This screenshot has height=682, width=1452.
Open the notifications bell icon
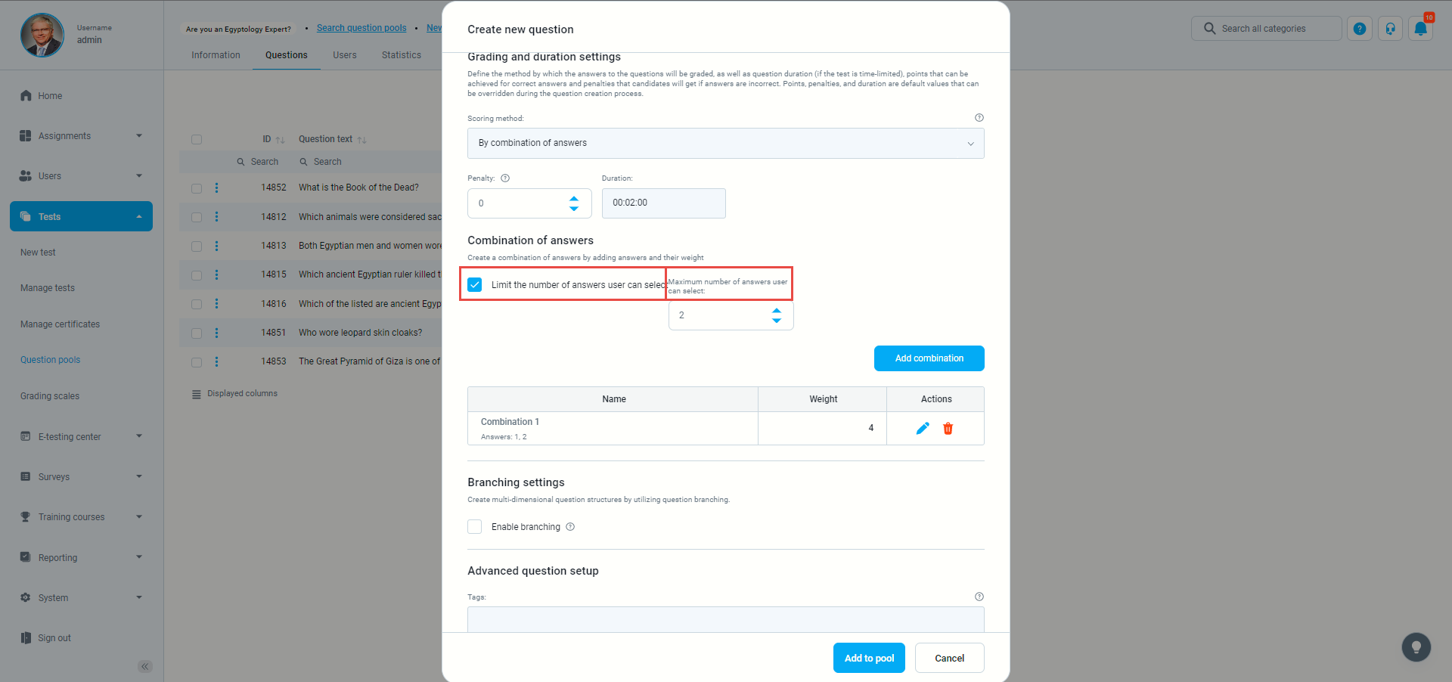click(1420, 29)
